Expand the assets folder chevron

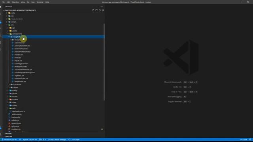pos(8,31)
